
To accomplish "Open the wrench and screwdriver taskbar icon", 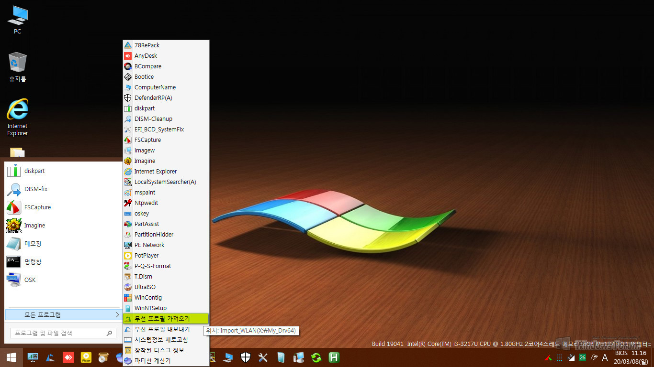I will pyautogui.click(x=263, y=357).
